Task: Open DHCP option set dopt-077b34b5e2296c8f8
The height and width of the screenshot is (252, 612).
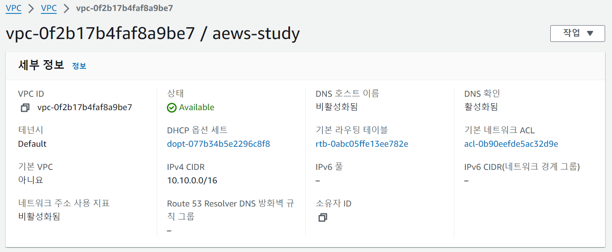Action: (x=218, y=144)
